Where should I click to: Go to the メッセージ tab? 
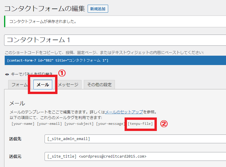tap(68, 85)
